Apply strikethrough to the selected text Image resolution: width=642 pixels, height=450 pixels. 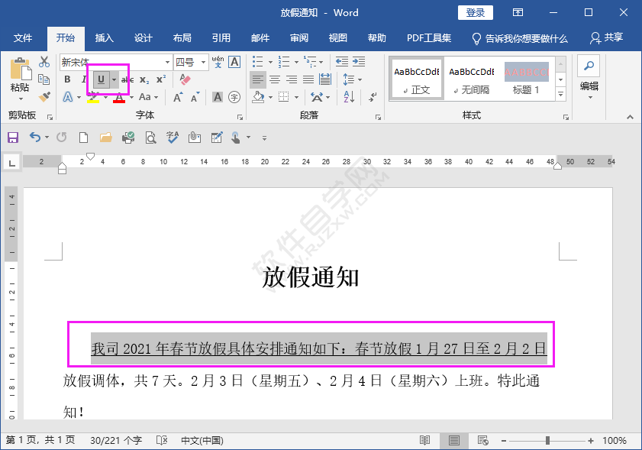click(127, 79)
